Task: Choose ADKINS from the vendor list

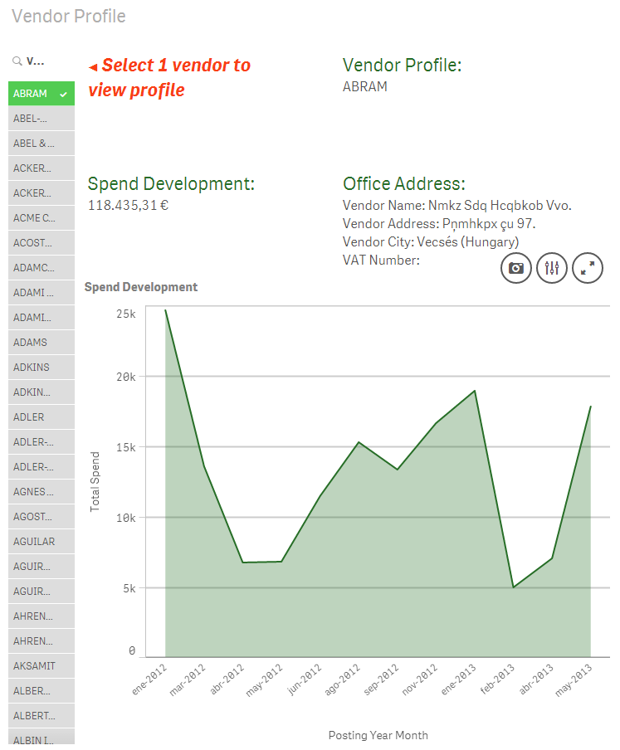Action: tap(32, 368)
